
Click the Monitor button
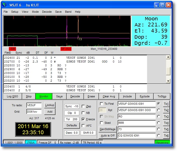[43, 97]
